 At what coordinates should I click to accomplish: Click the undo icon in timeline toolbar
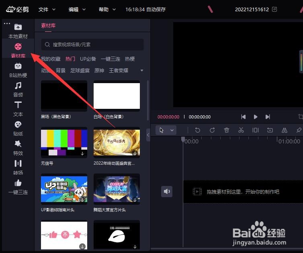click(x=197, y=130)
